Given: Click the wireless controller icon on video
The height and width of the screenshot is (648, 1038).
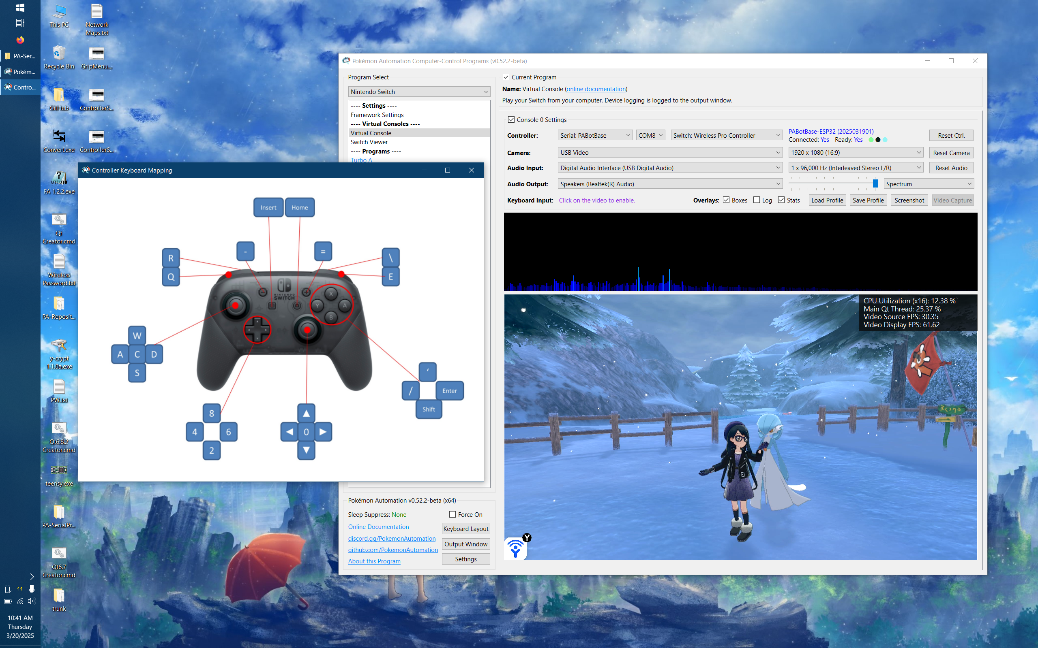Looking at the screenshot, I should tap(516, 548).
